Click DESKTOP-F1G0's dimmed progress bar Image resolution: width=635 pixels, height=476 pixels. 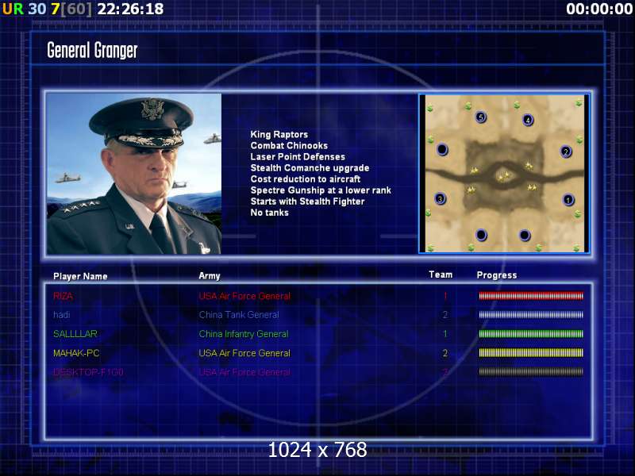pos(531,371)
